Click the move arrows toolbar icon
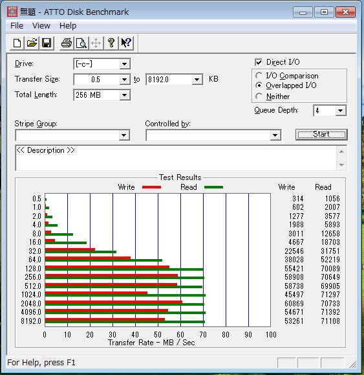The image size is (364, 375). click(96, 43)
